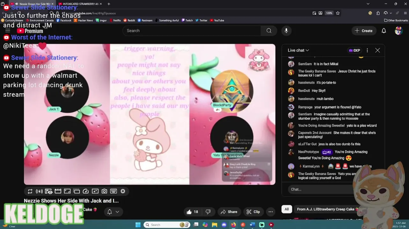The width and height of the screenshot is (409, 229).
Task: Open the Hacker News bookmark
Action: 83,20
